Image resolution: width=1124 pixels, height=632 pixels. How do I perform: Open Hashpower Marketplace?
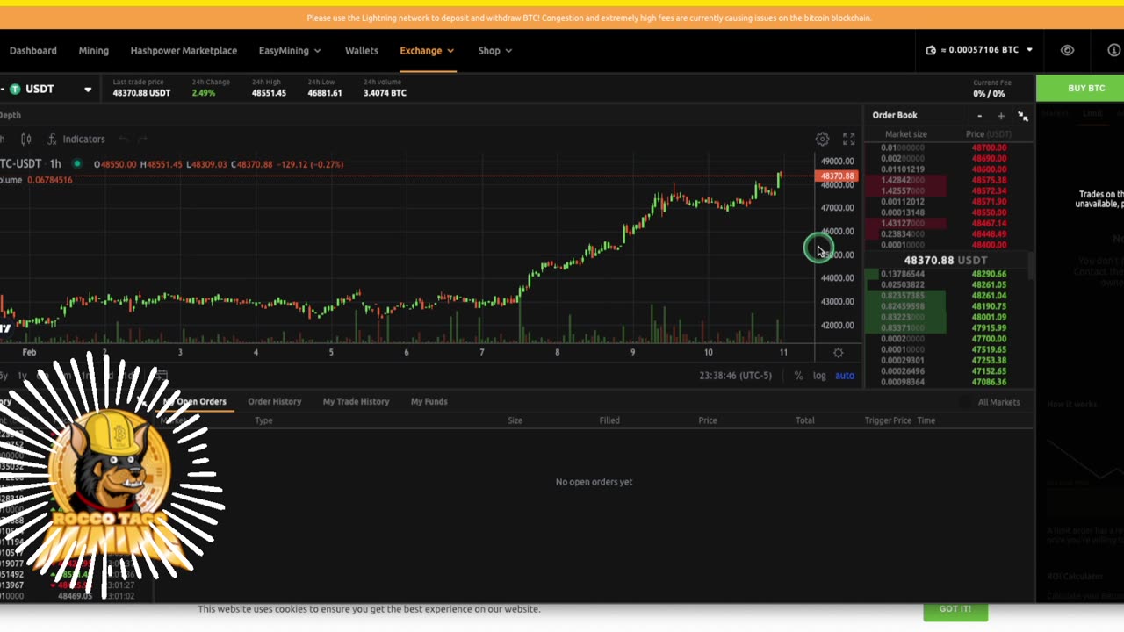click(184, 50)
